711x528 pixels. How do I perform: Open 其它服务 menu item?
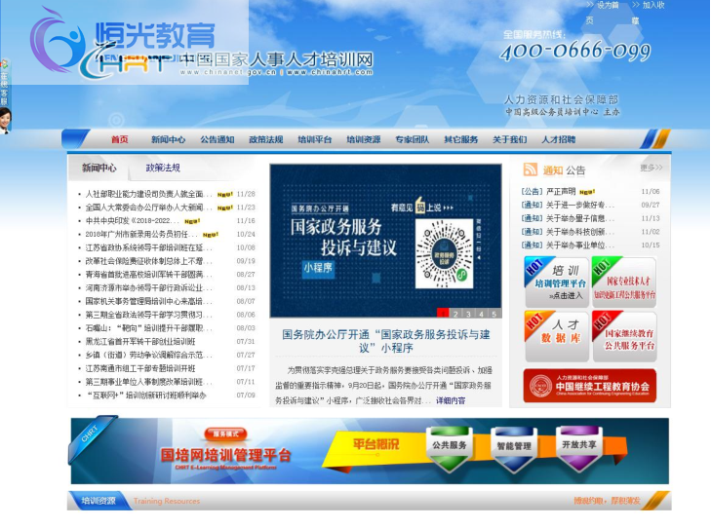[x=460, y=139]
